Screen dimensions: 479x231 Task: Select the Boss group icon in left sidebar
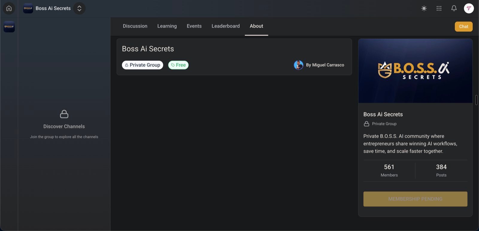click(9, 27)
